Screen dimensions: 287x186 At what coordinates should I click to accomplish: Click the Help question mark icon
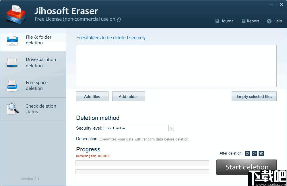[269, 21]
